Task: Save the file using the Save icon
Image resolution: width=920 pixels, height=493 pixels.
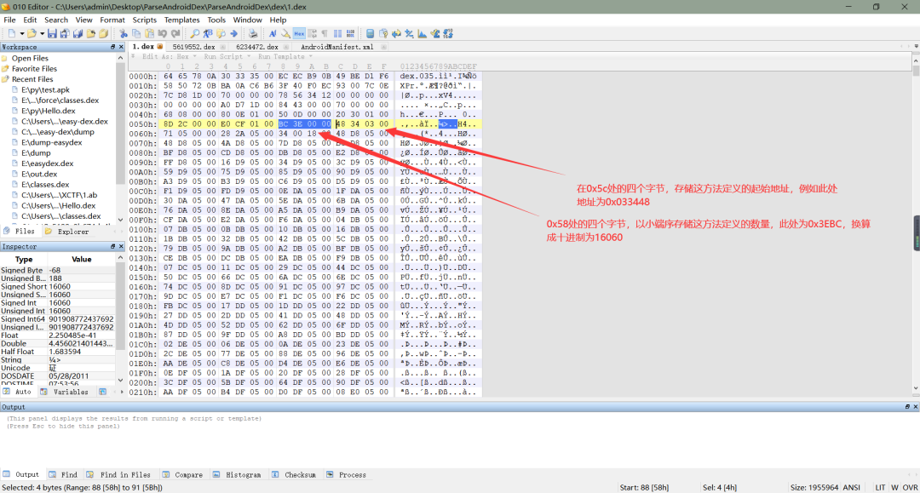Action: pos(50,33)
